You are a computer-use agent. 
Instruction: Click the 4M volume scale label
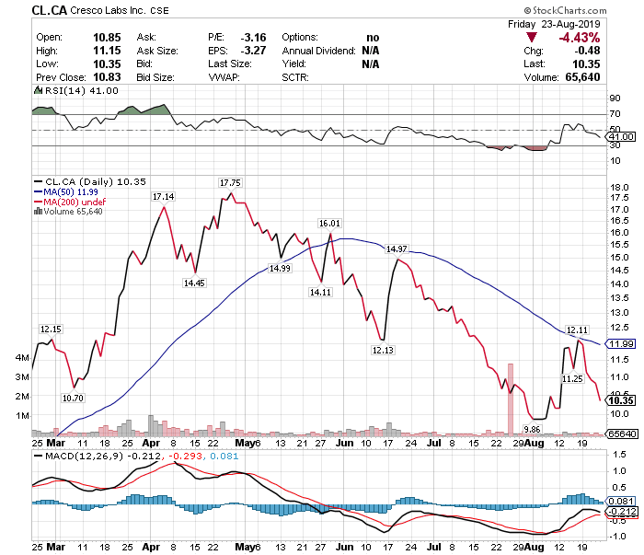tap(22, 357)
